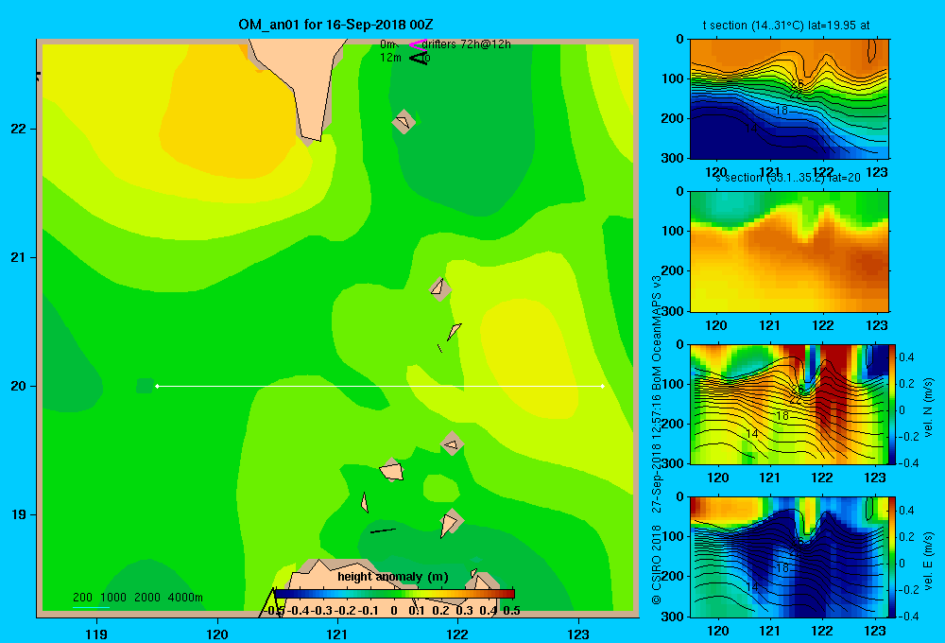The width and height of the screenshot is (945, 643).
Task: Click the 'vel. E (m/s)' vertical axis label
Action: tap(928, 561)
